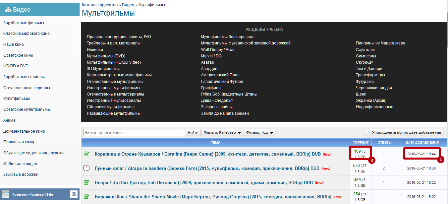
Task: Open Новинки tracker section
Action: [x=95, y=50]
